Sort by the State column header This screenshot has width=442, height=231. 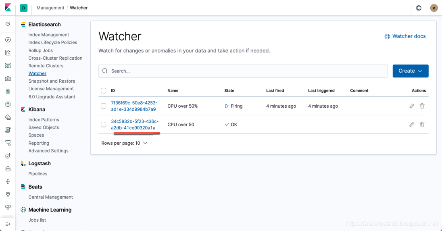pyautogui.click(x=229, y=90)
